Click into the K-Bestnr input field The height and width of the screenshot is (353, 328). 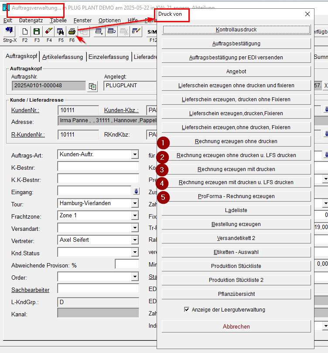click(x=98, y=167)
